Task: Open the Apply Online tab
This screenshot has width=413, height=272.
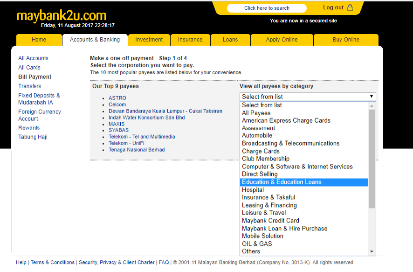Action: coord(282,40)
